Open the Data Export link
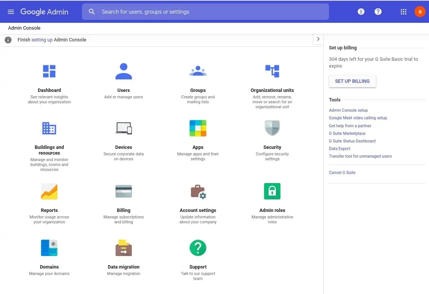The height and width of the screenshot is (294, 429). point(340,149)
